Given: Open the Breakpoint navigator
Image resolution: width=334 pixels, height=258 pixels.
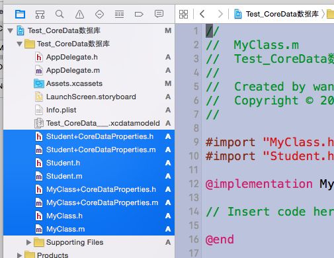Looking at the screenshot, I should pyautogui.click(x=139, y=15).
